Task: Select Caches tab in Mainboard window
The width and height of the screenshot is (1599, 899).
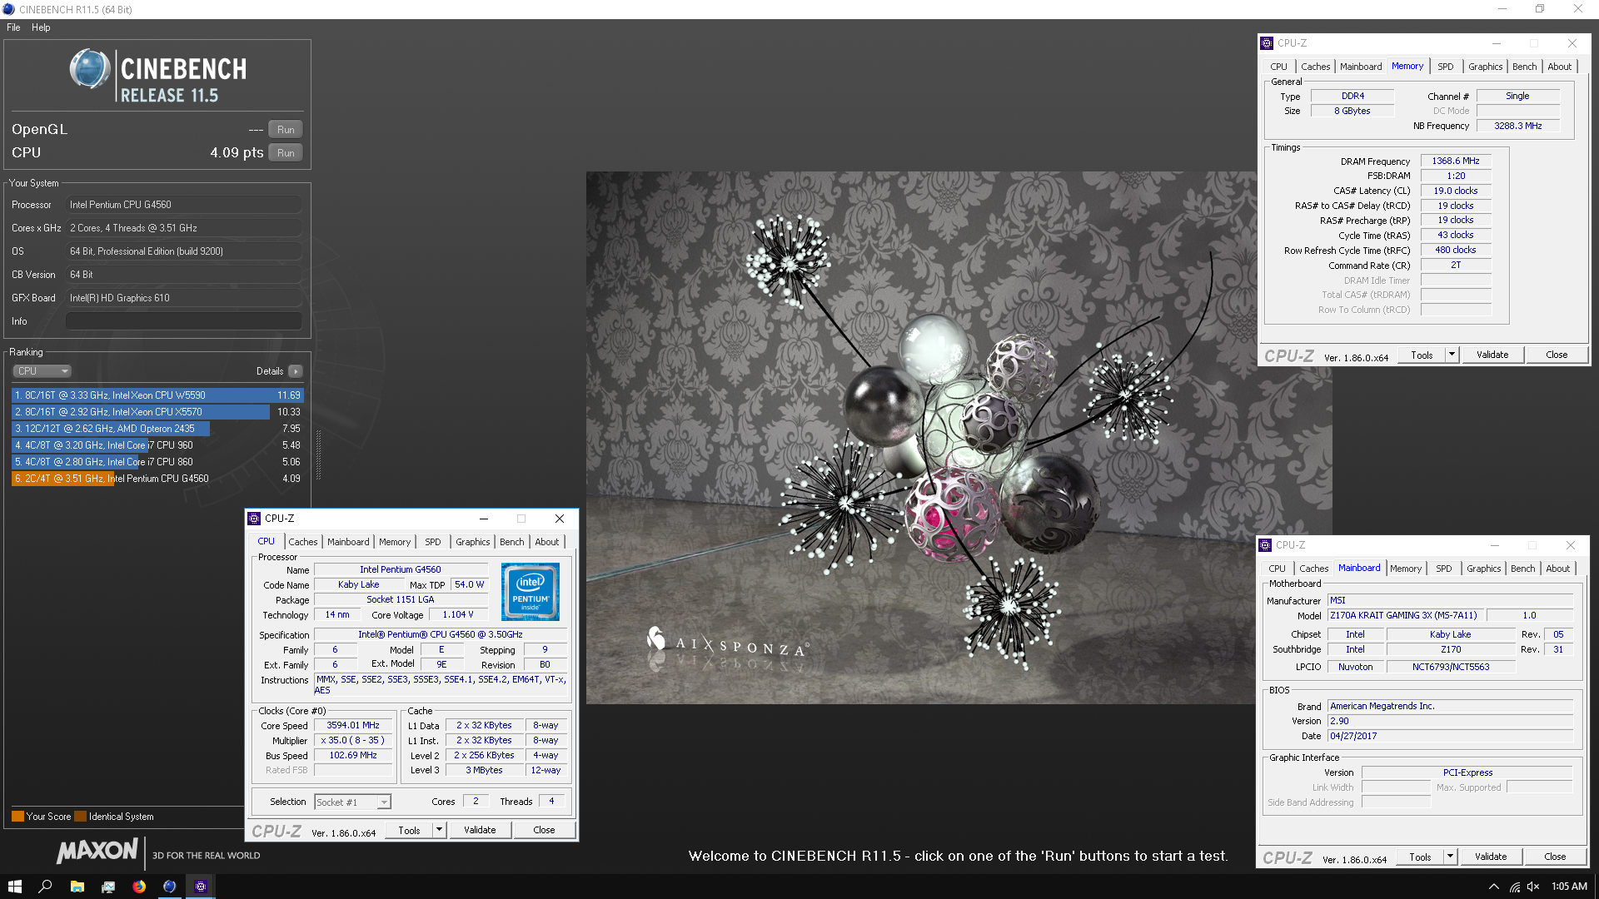Action: [1314, 569]
